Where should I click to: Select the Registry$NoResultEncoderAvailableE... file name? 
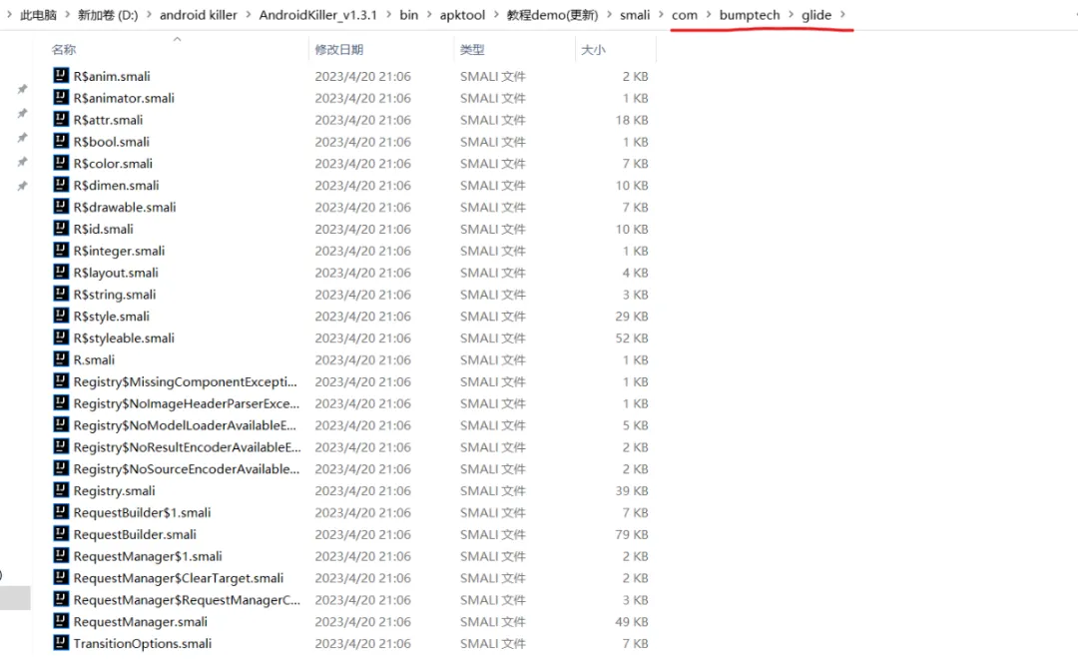[187, 447]
